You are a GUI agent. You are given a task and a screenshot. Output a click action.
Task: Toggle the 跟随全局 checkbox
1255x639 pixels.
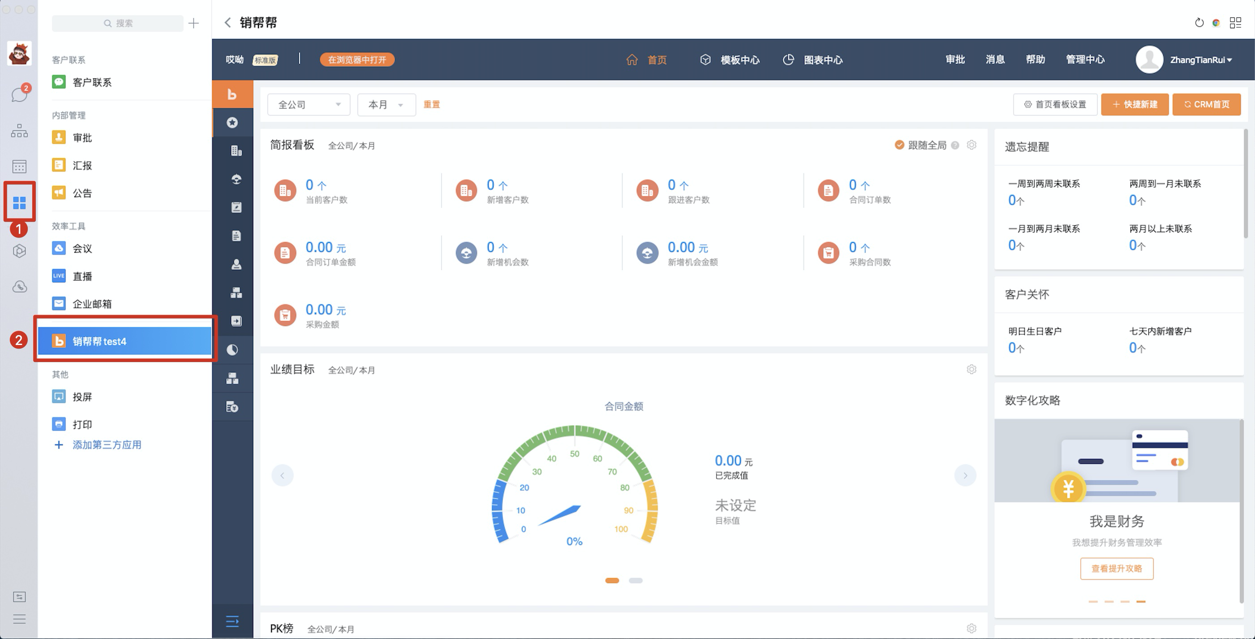tap(899, 145)
